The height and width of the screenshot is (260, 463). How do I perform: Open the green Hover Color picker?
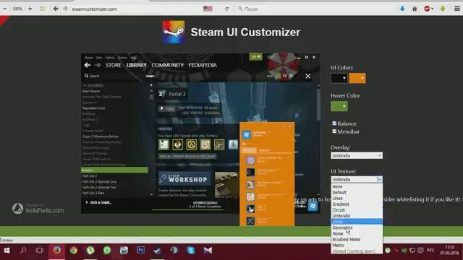coord(339,106)
